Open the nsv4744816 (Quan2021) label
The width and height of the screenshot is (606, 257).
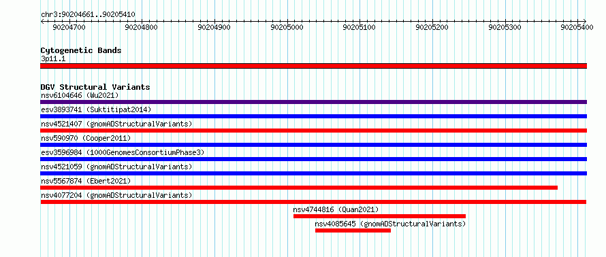(x=336, y=209)
